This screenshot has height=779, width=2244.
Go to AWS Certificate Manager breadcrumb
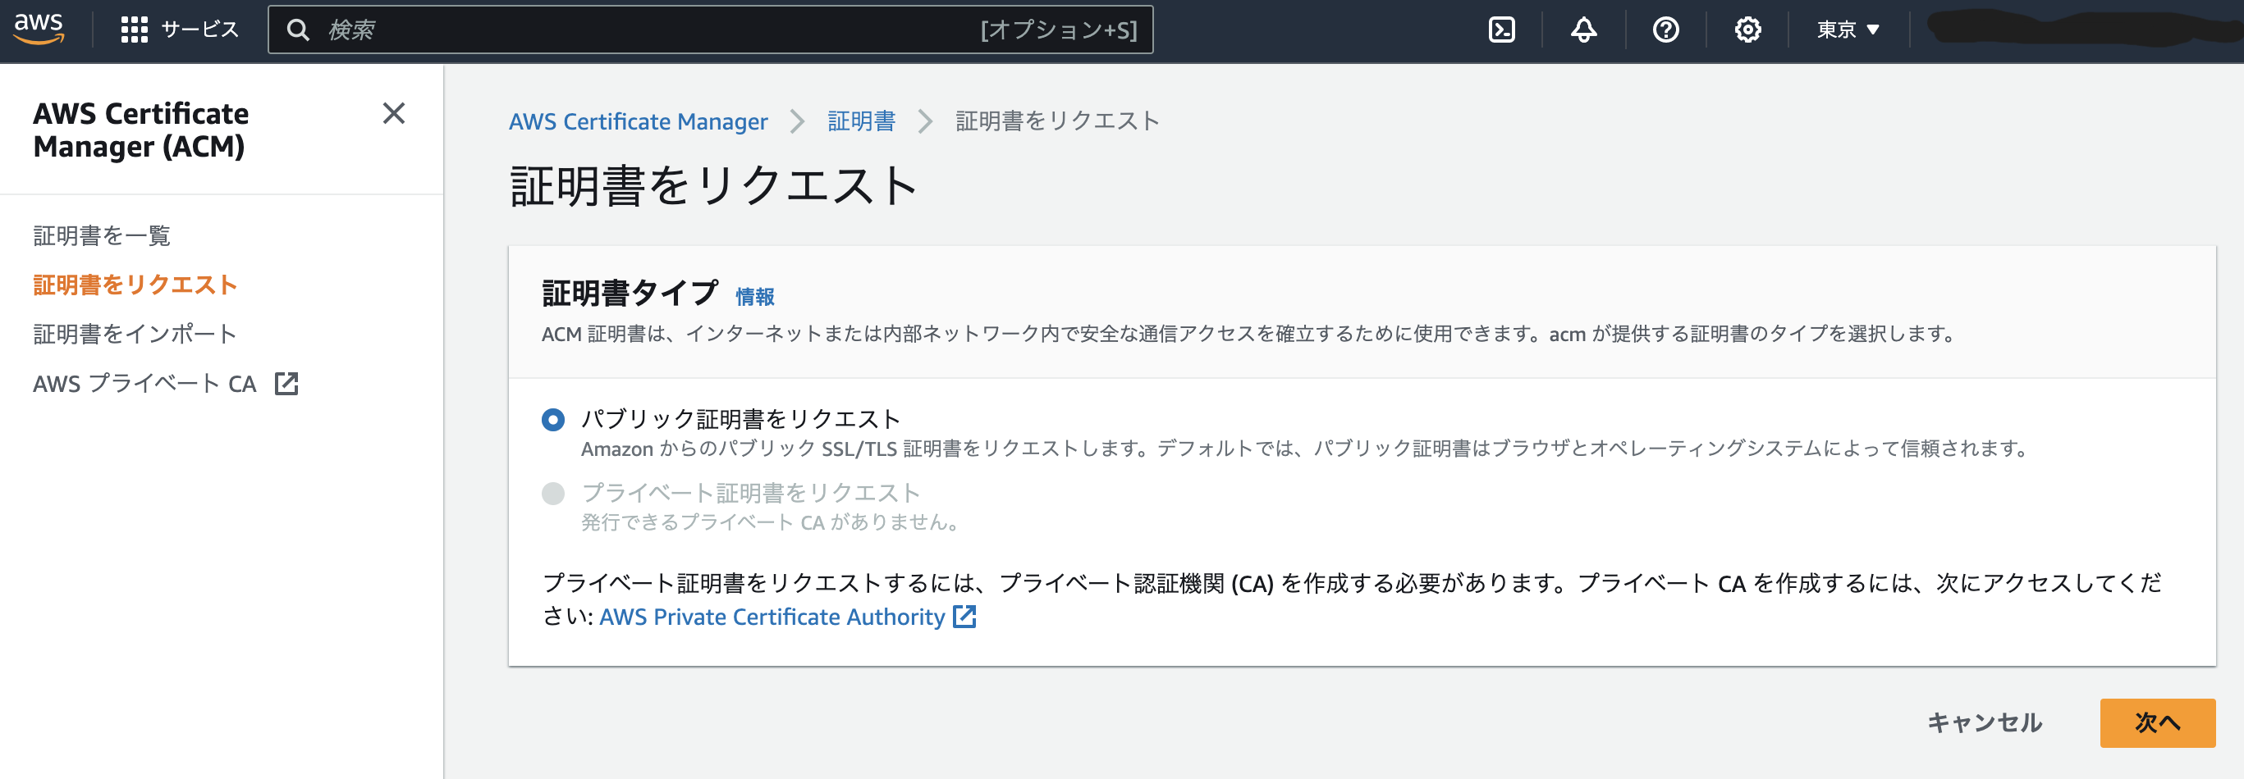coord(638,121)
